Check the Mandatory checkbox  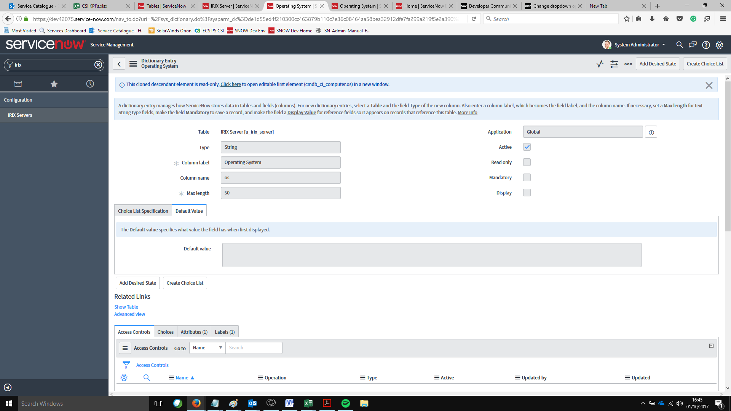tap(527, 177)
